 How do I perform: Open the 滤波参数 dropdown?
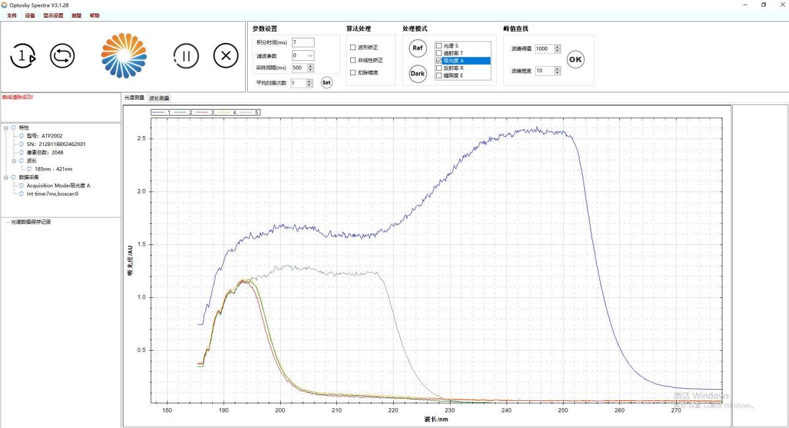(310, 55)
